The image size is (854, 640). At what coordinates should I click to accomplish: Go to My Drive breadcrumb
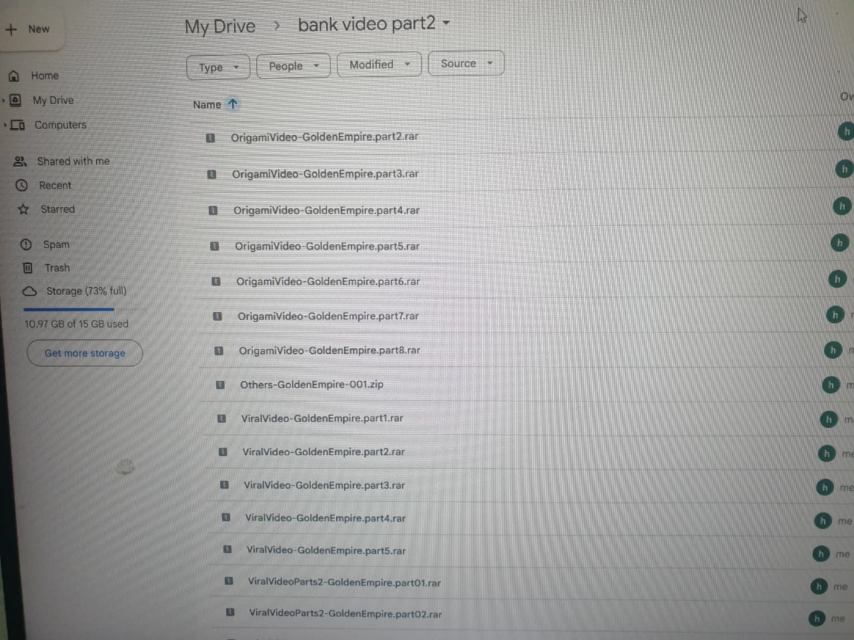220,27
